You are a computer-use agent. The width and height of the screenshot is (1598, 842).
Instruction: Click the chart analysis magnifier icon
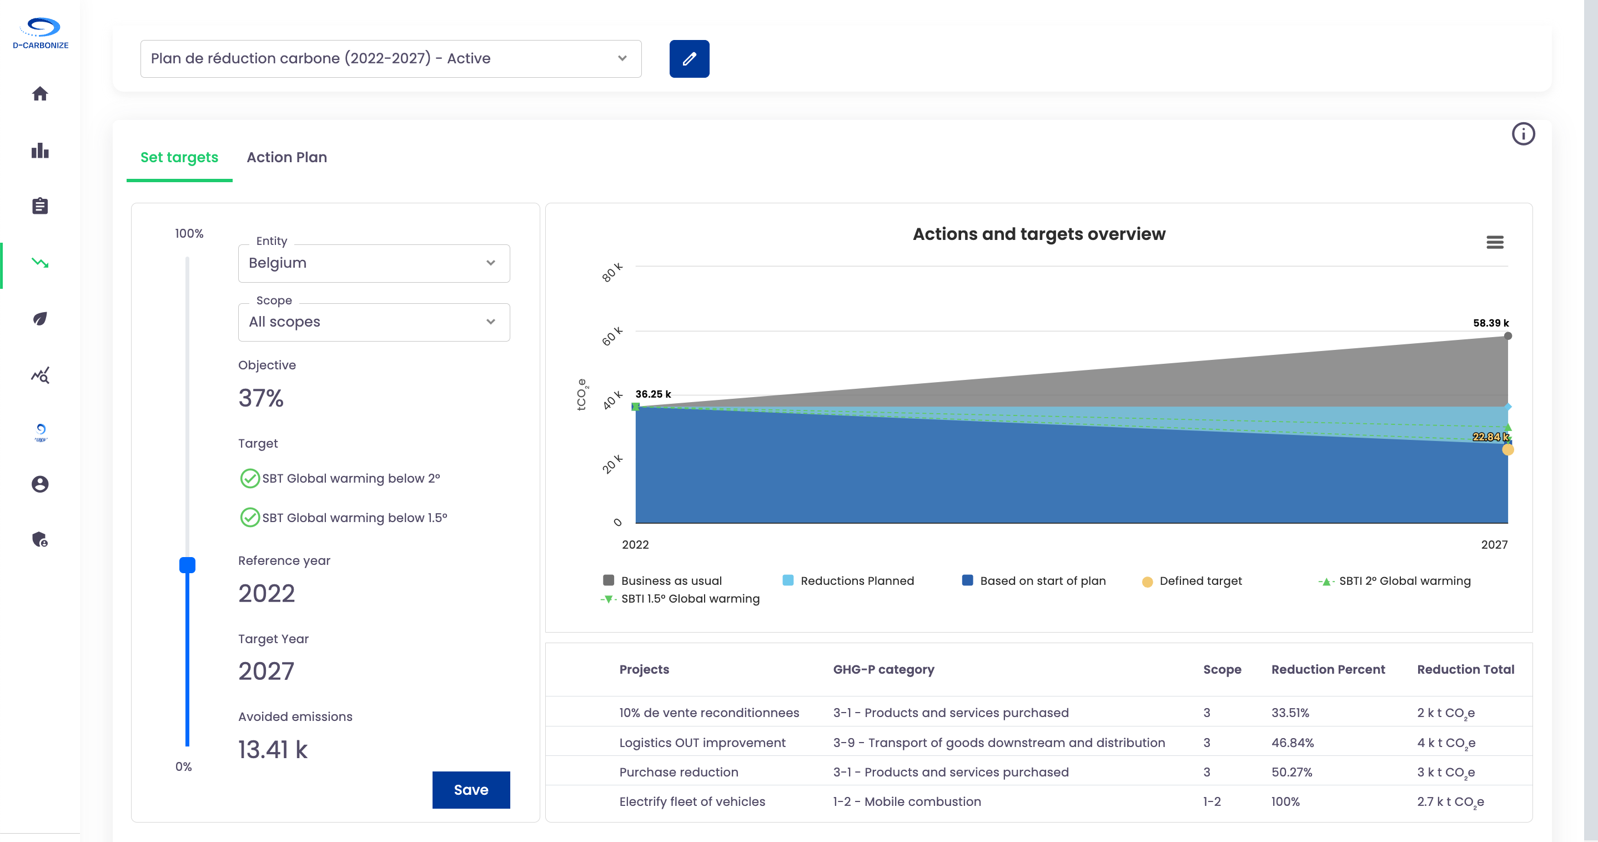point(40,375)
